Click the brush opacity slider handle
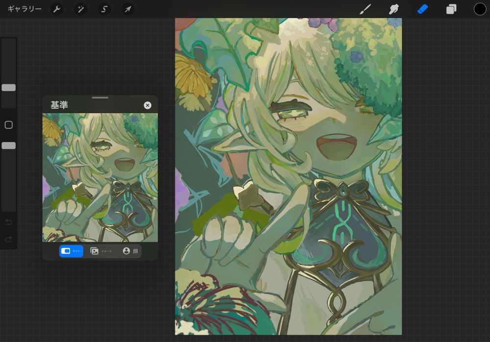 point(9,146)
